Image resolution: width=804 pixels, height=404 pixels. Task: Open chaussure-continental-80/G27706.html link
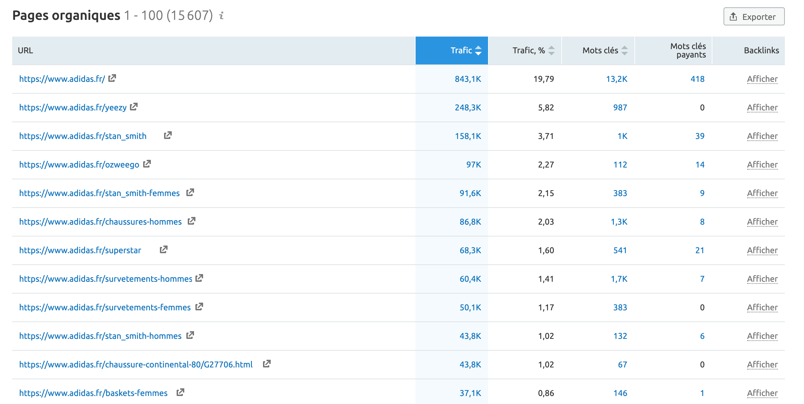[136, 365]
